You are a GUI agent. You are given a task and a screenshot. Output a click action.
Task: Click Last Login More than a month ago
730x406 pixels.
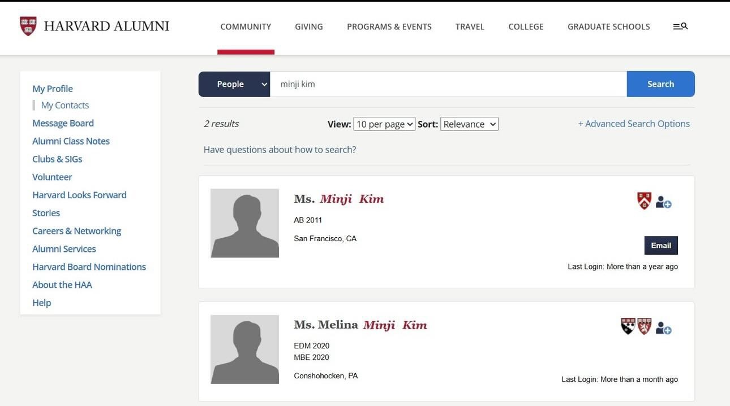click(620, 379)
